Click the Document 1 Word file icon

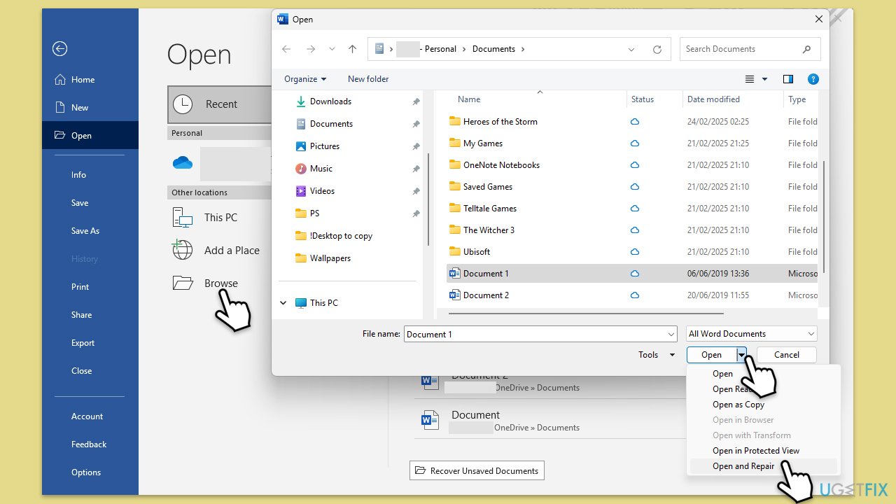pos(455,274)
